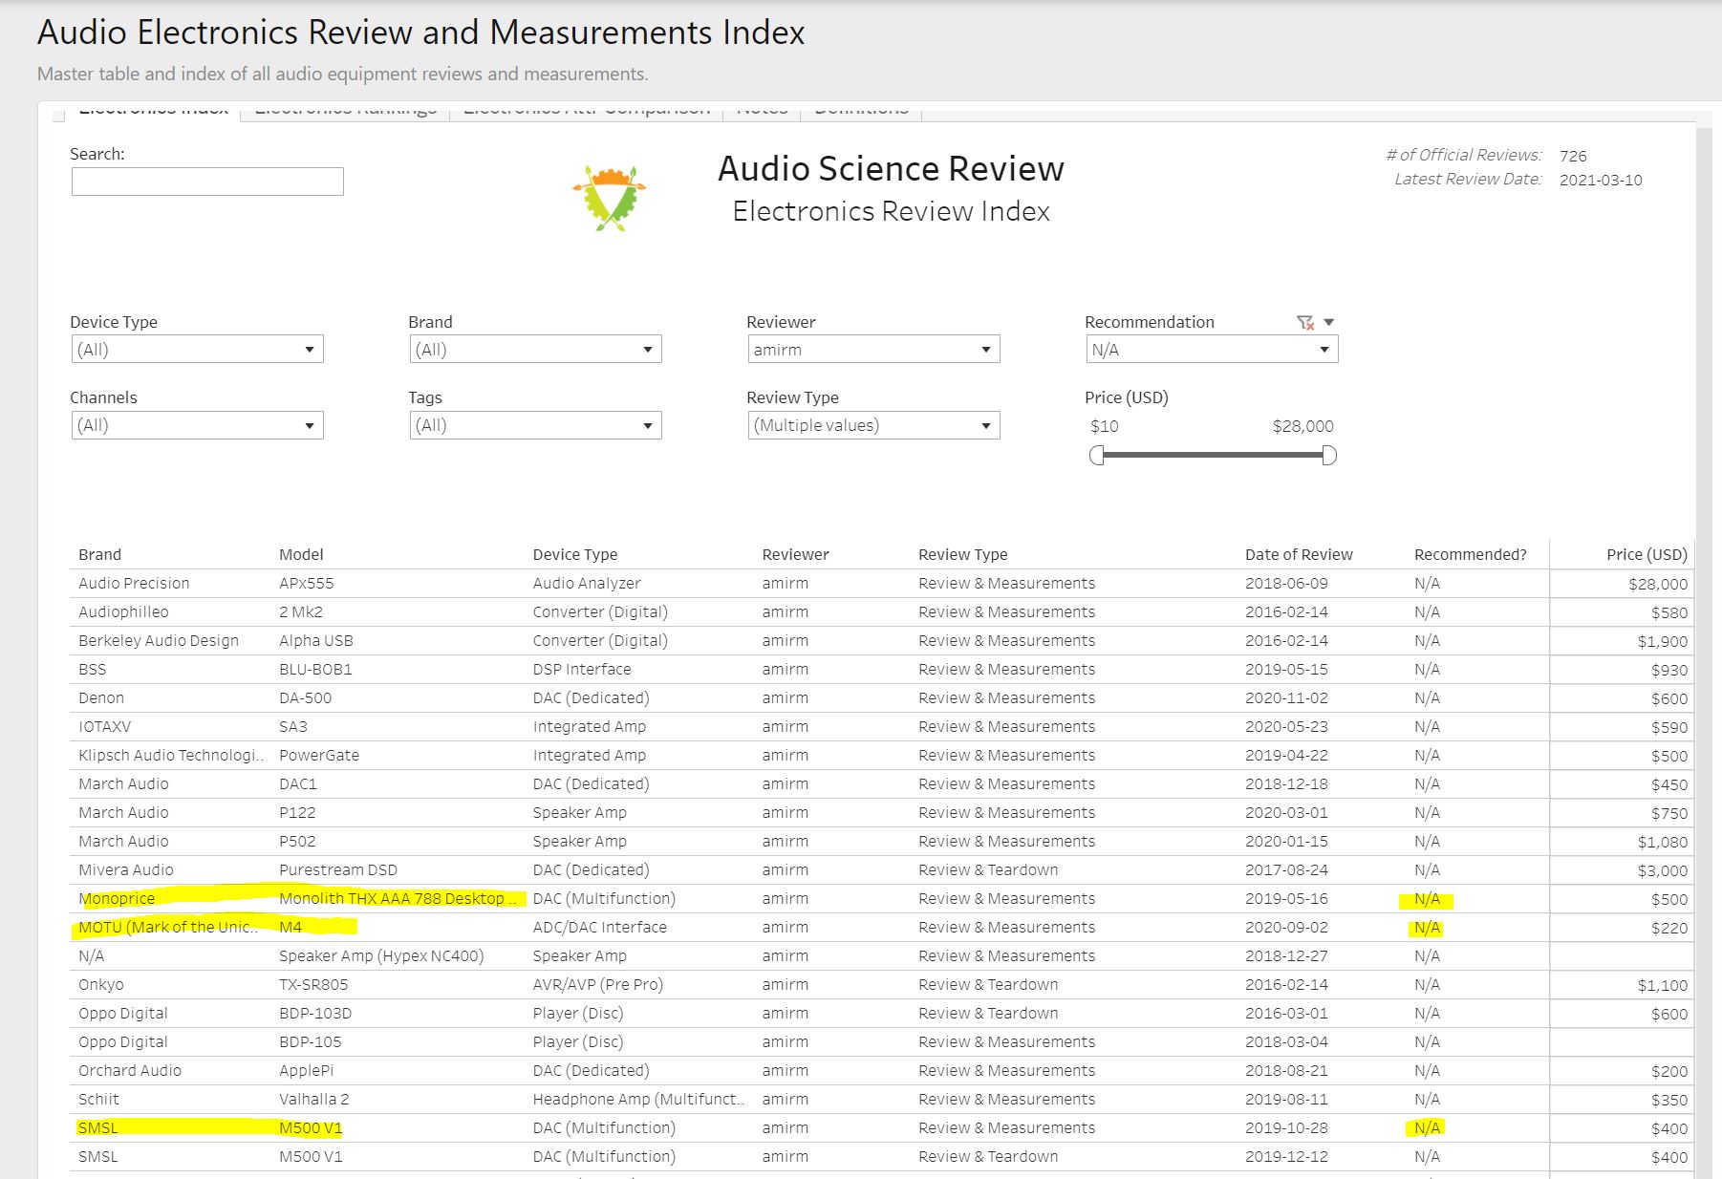Image resolution: width=1722 pixels, height=1179 pixels.
Task: Click the Device Type column header in table
Action: [575, 554]
